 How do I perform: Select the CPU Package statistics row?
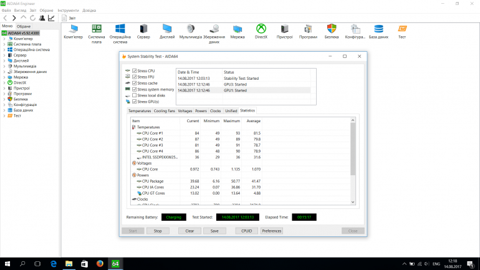coord(196,181)
